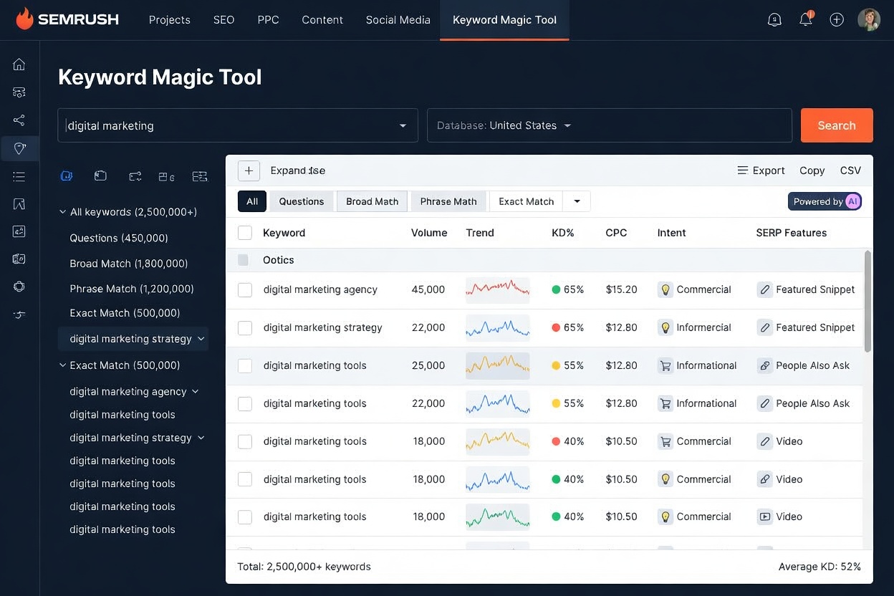Open the plus circle to create new item

tap(837, 19)
